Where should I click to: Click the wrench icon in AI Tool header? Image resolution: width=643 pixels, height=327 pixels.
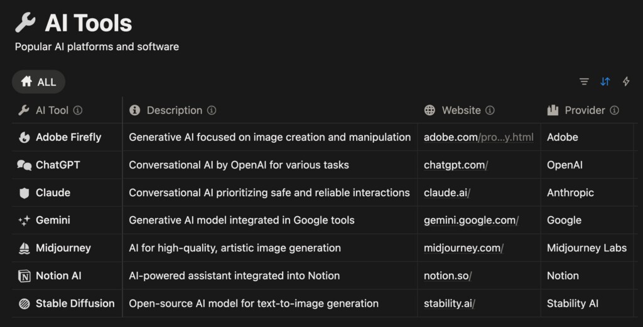point(24,110)
